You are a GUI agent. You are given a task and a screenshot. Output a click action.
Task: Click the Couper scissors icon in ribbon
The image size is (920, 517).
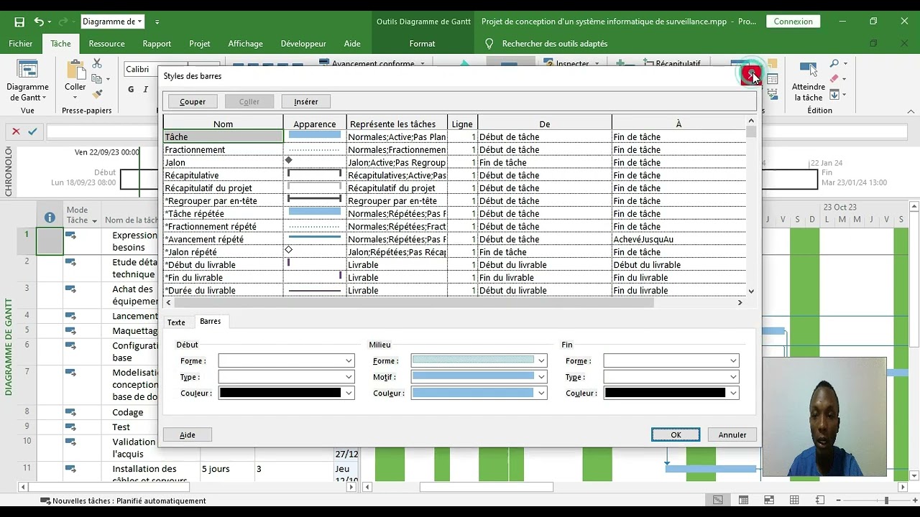point(97,65)
